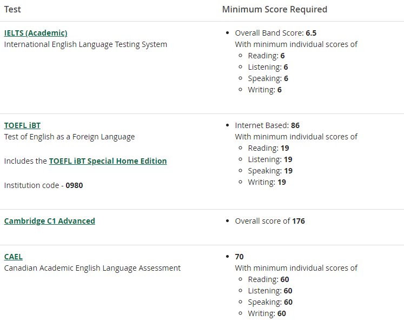Click the CAEL overall score 70
Image resolution: width=404 pixels, height=335 pixels.
click(x=239, y=257)
